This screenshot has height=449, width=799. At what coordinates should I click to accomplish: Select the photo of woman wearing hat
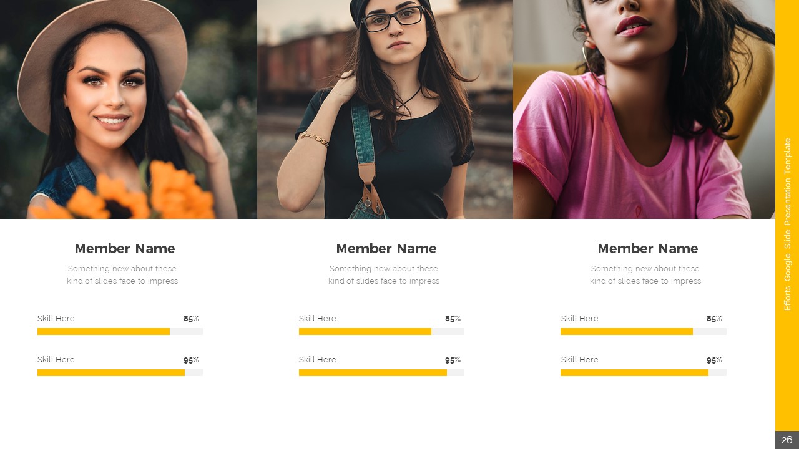tap(128, 109)
